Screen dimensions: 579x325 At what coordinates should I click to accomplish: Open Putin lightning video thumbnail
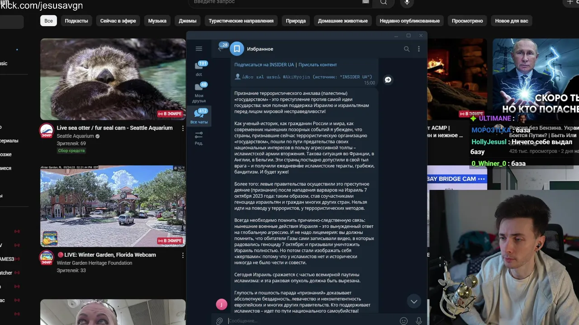click(536, 77)
